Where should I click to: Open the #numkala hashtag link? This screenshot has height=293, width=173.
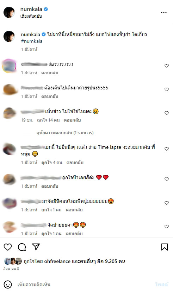pyautogui.click(x=32, y=41)
